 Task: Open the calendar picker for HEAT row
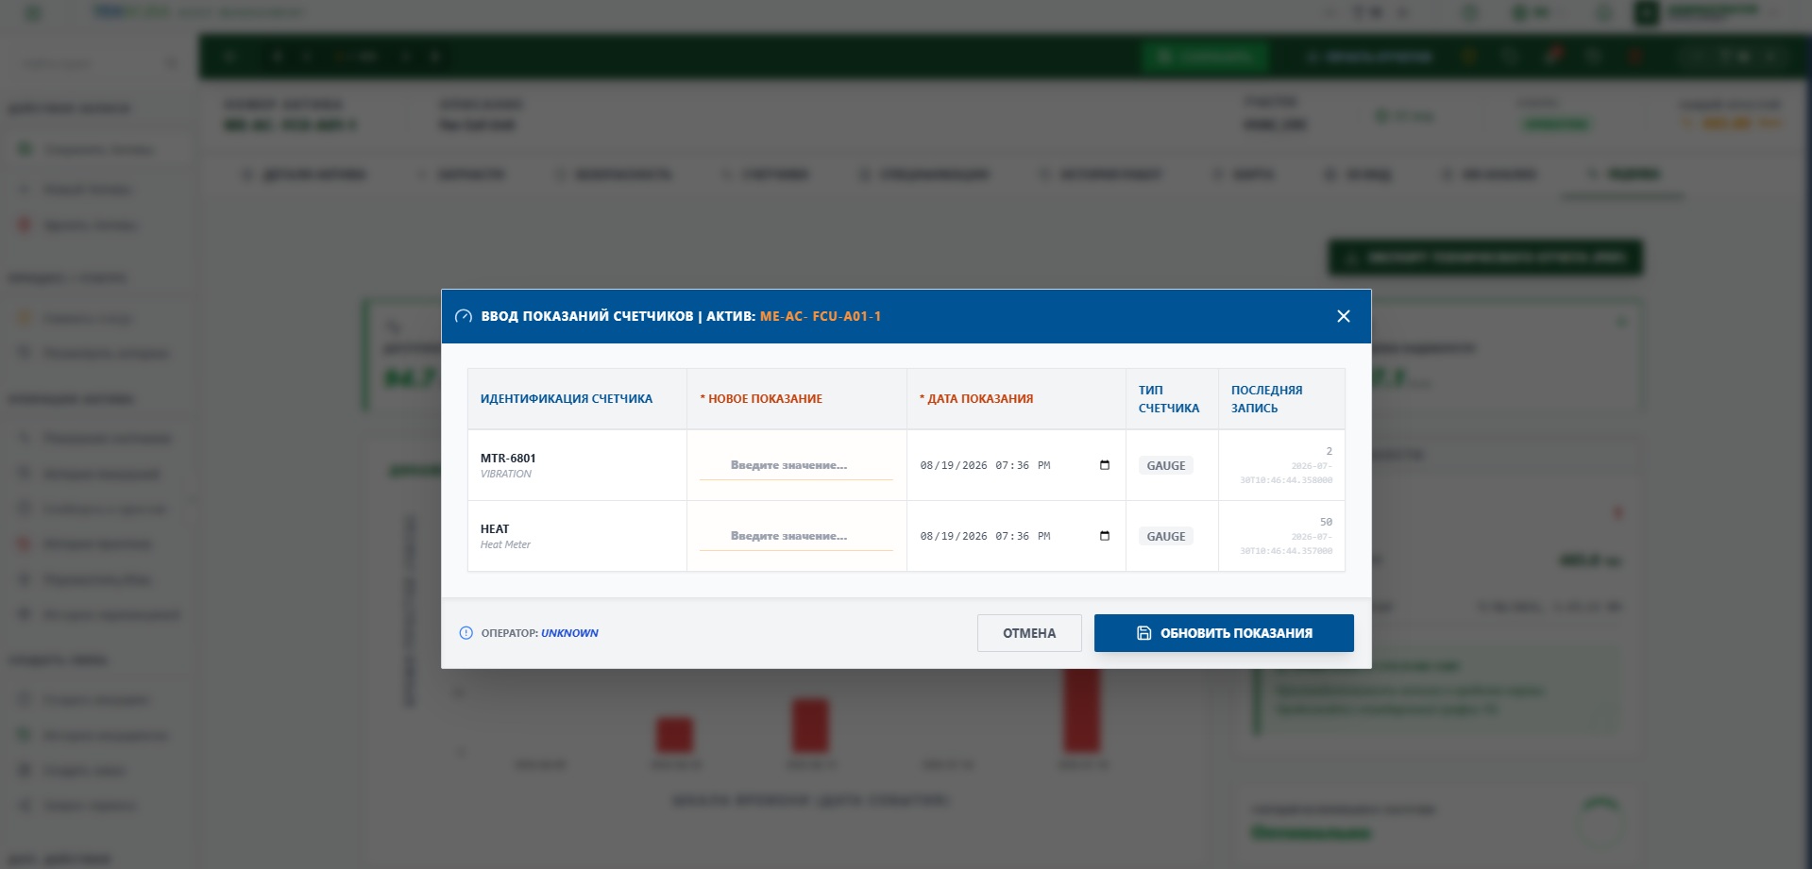pos(1105,536)
